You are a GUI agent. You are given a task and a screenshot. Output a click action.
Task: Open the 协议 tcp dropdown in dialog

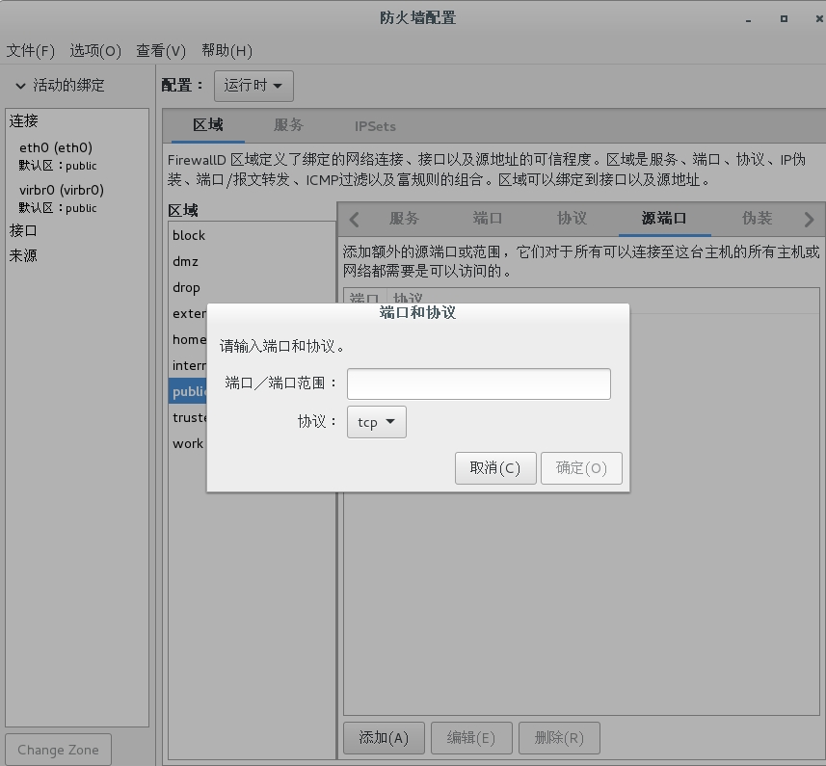(376, 421)
